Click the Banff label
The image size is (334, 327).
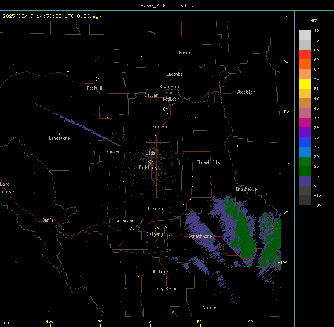click(48, 220)
